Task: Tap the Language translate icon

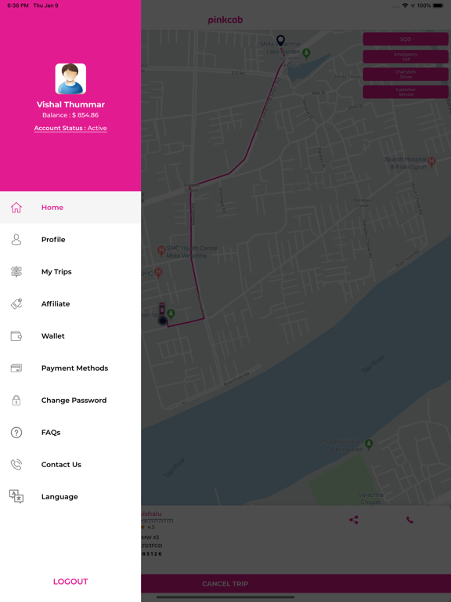Action: pos(16,496)
